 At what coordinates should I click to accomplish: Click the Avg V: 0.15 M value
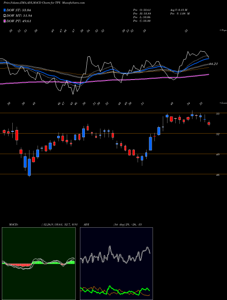point(179,10)
